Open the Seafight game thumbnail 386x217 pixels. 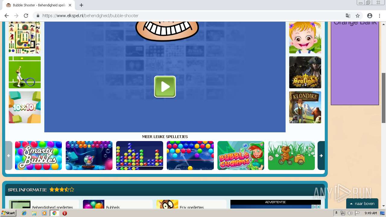pyautogui.click(x=305, y=72)
